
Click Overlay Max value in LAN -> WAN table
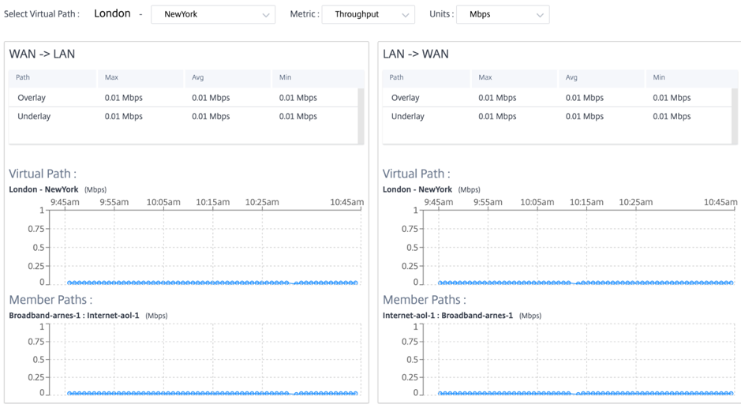(497, 98)
